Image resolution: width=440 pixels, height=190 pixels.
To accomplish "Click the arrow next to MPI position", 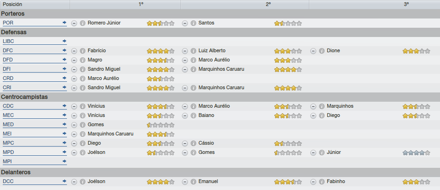I will (x=65, y=161).
